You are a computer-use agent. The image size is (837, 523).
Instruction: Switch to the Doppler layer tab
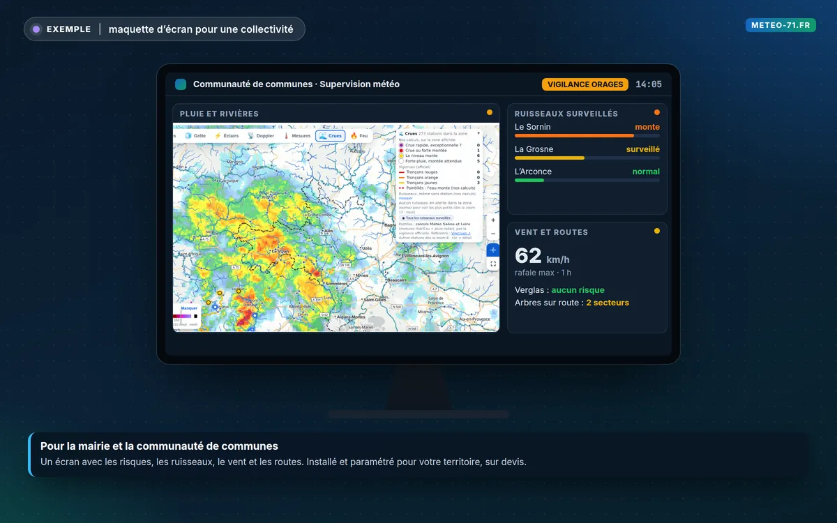[261, 136]
